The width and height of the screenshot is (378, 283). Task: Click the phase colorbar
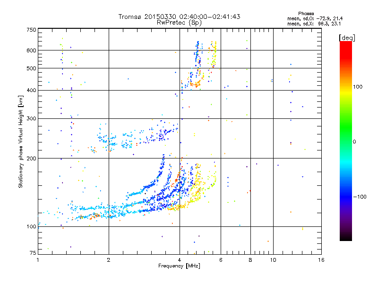click(x=346, y=141)
